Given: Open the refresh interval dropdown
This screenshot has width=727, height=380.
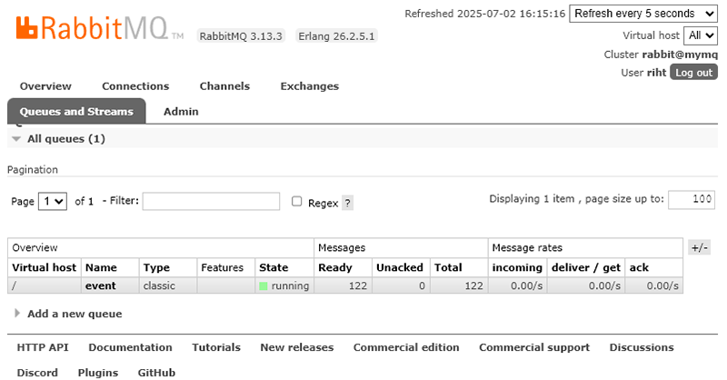Looking at the screenshot, I should (x=643, y=14).
